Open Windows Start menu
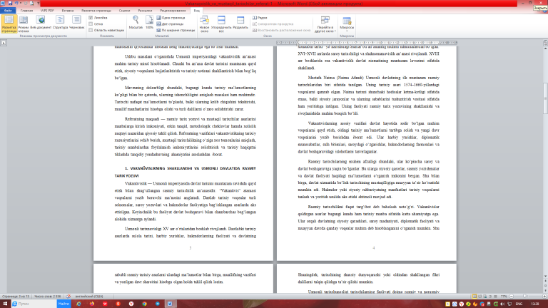The width and height of the screenshot is (548, 308). (5, 304)
